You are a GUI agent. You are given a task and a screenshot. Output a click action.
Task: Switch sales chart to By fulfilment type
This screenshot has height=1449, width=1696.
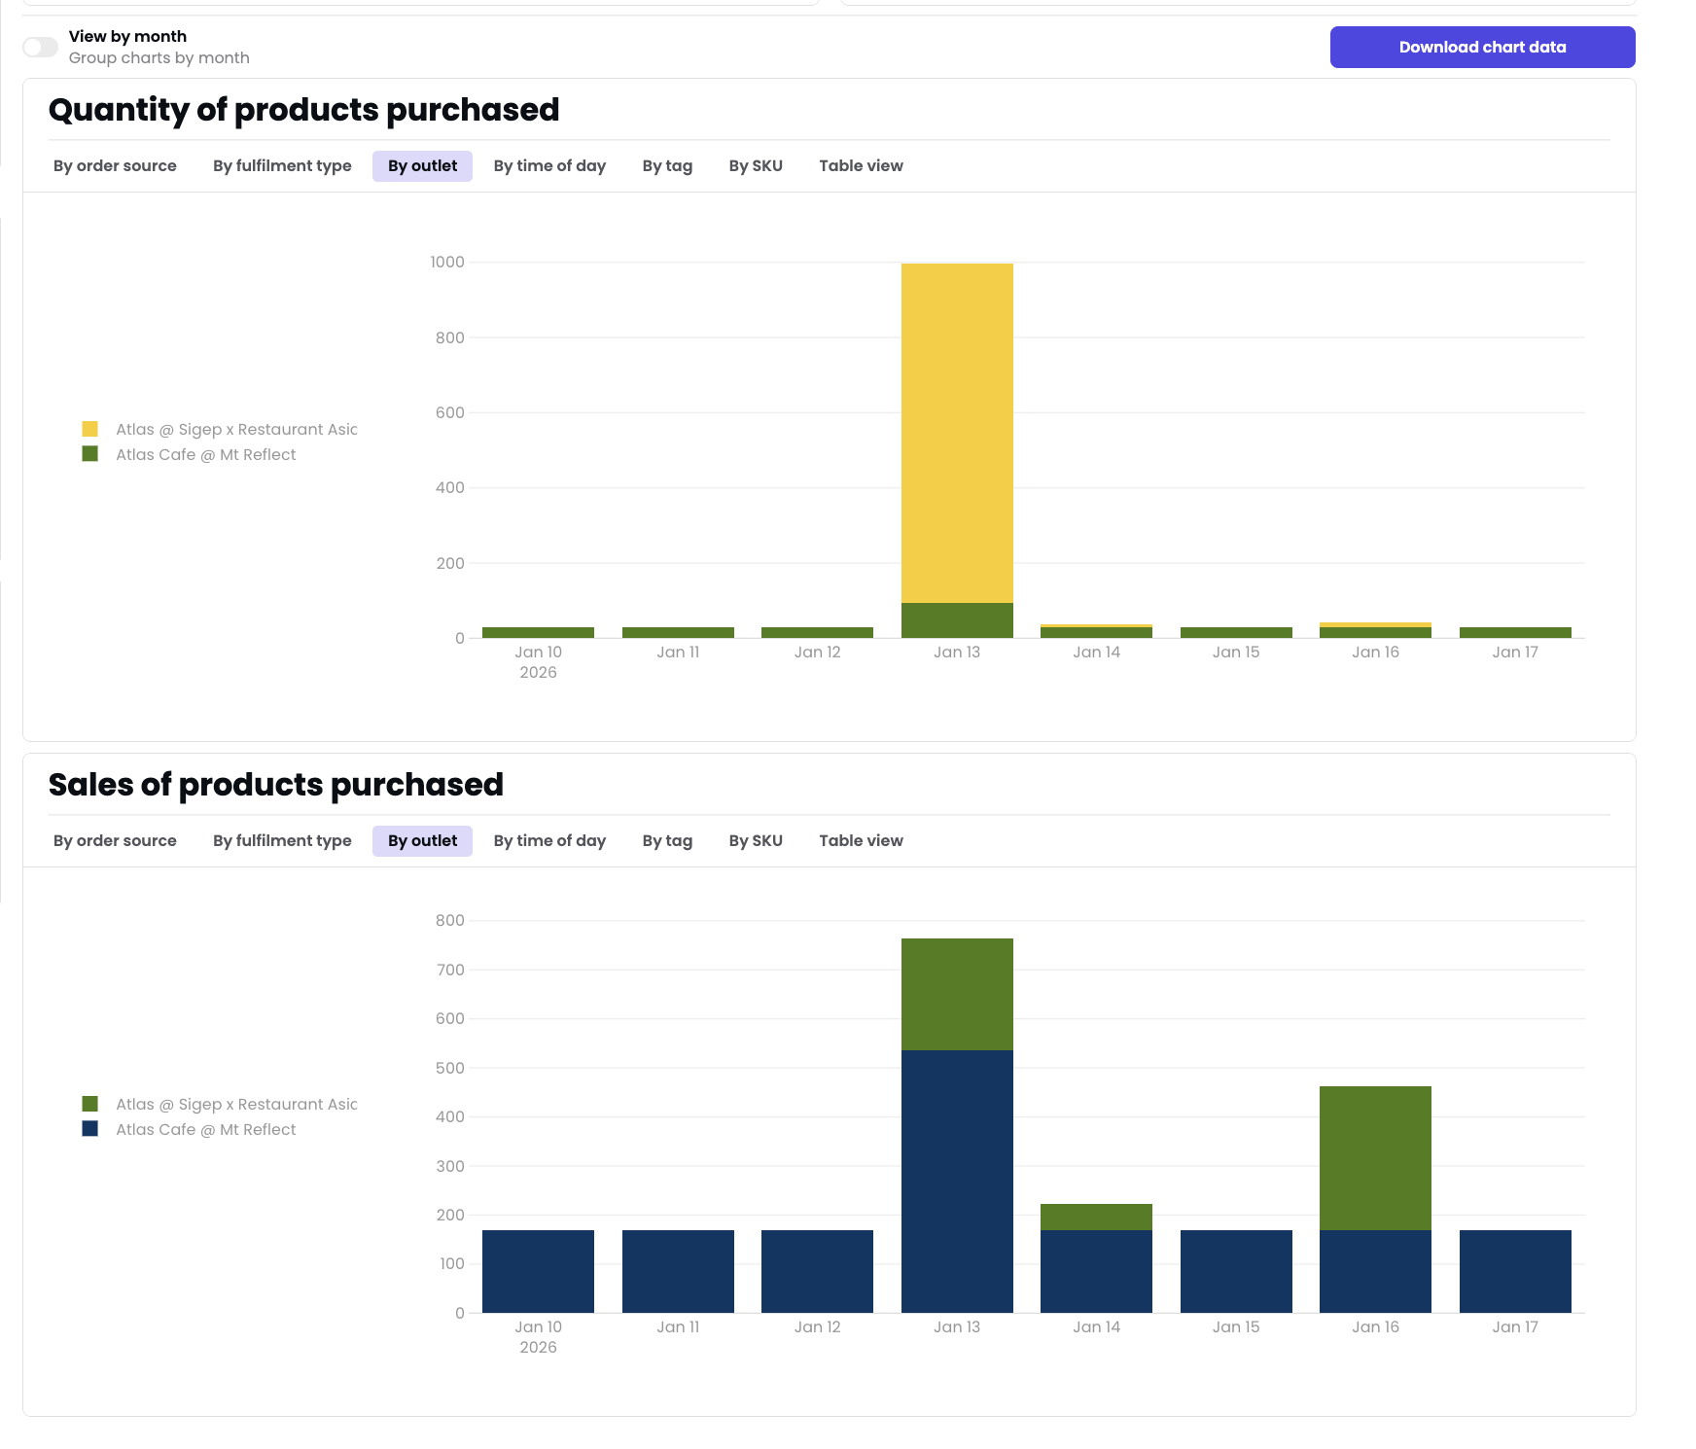click(282, 840)
